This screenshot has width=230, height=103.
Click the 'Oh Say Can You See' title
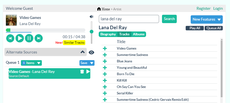tap(131, 87)
